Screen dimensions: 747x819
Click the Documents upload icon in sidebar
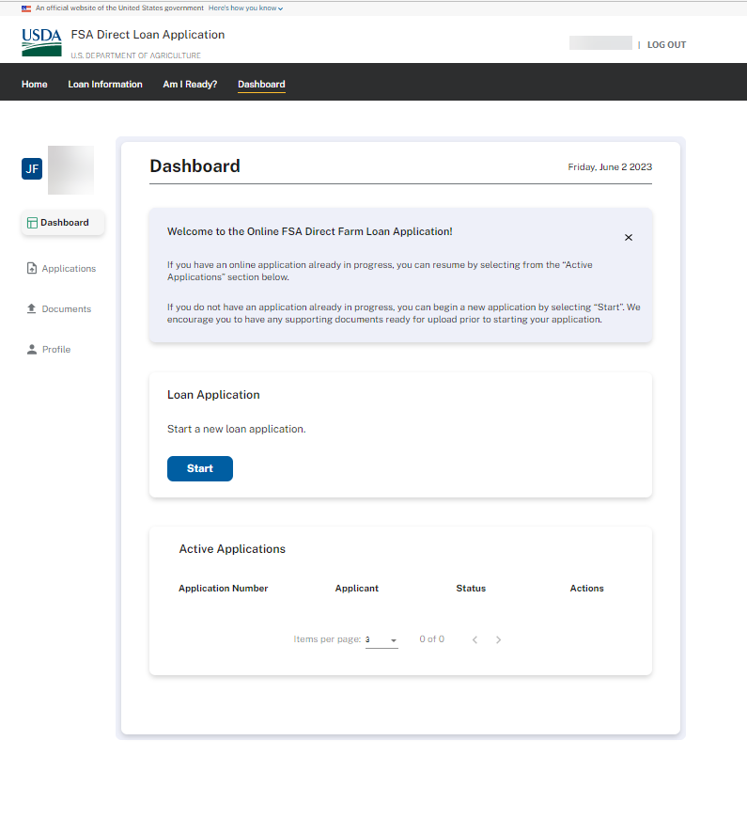tap(31, 308)
